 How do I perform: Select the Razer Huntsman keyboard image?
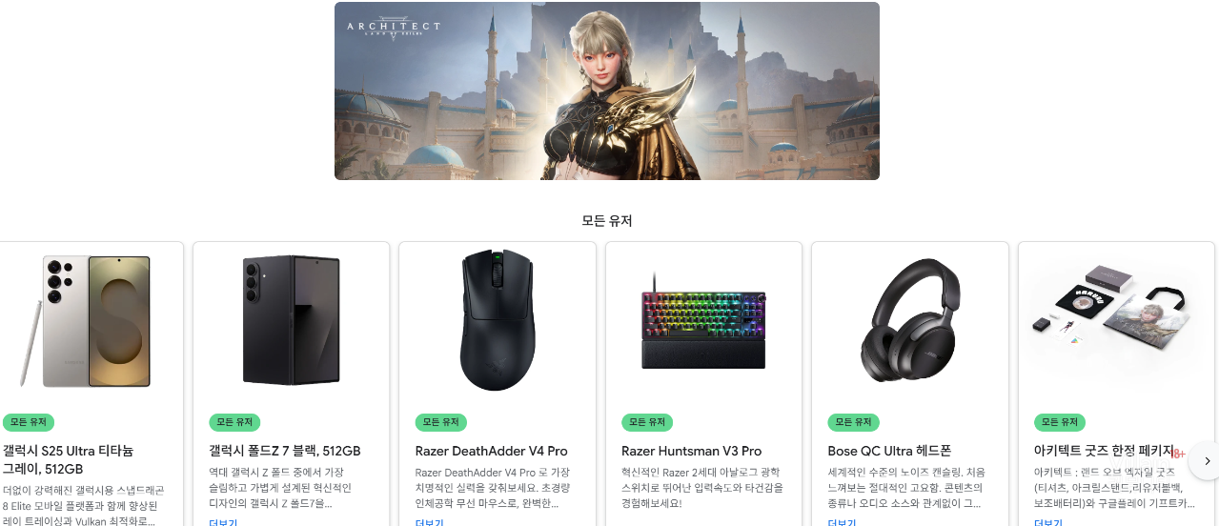point(703,320)
